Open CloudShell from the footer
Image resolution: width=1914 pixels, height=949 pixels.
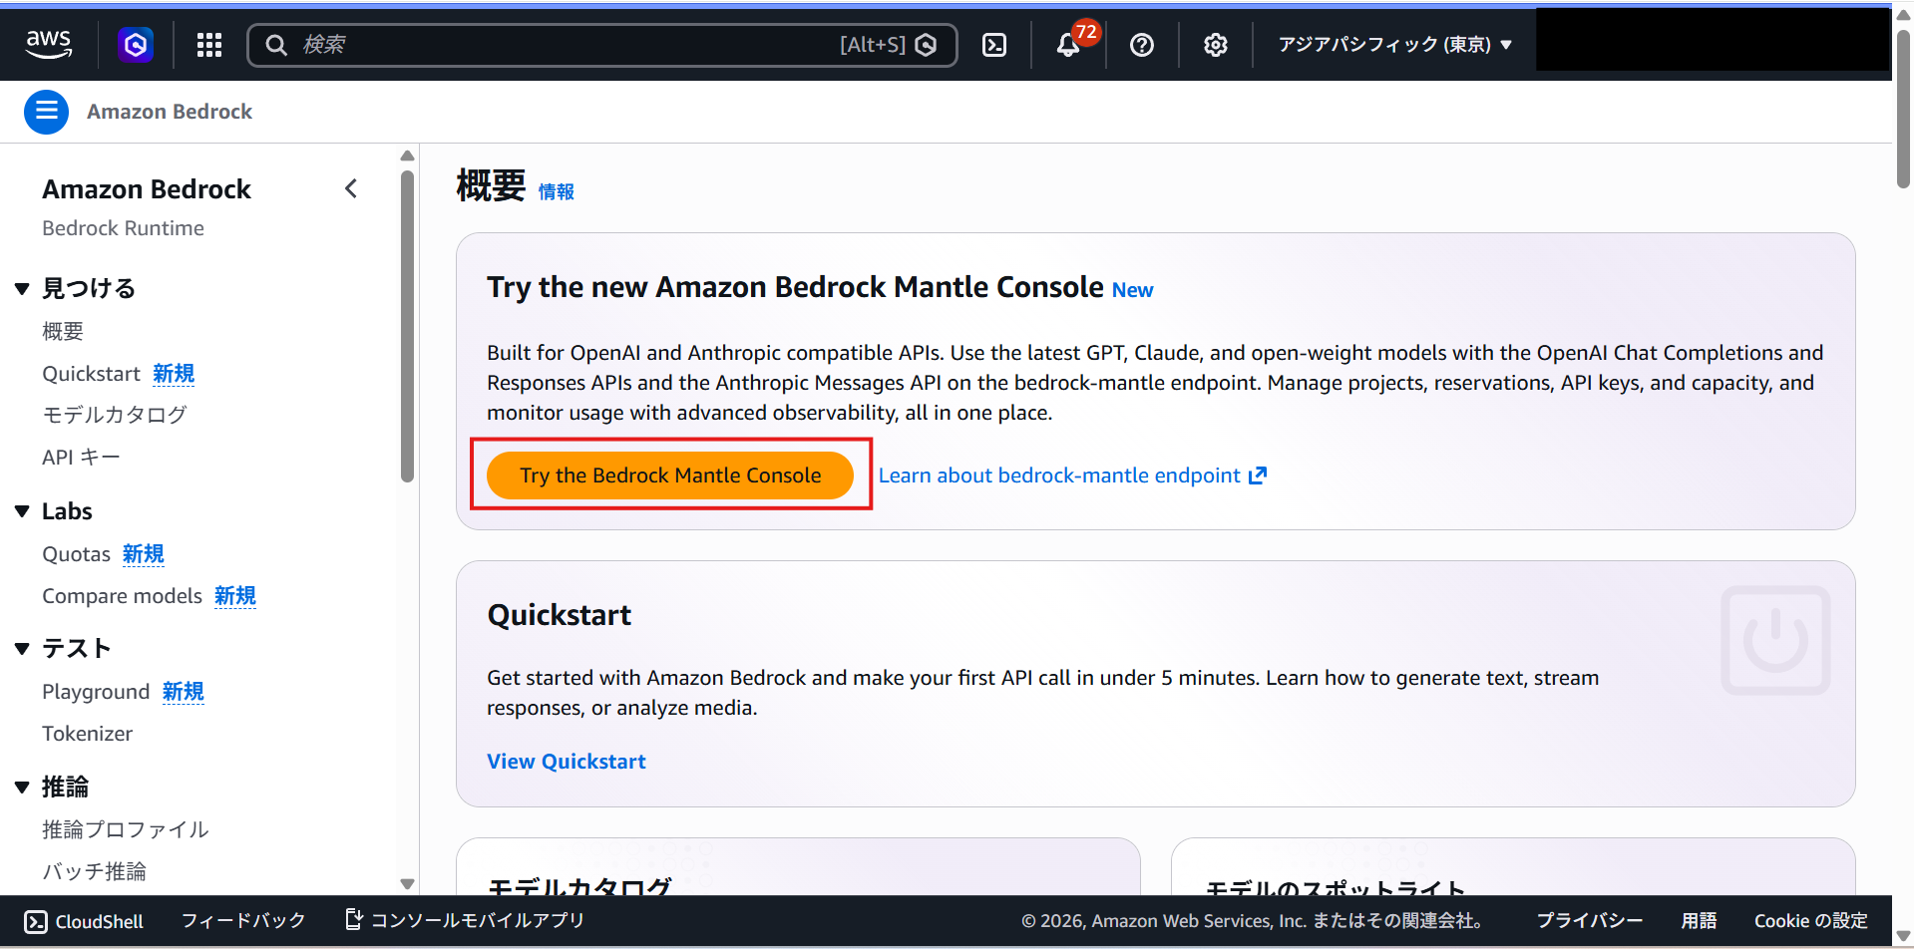(84, 921)
